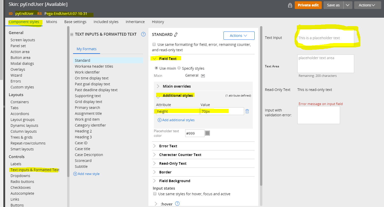This screenshot has height=207, width=384.
Task: Delete the height attribute via trash icon
Action: (x=247, y=111)
